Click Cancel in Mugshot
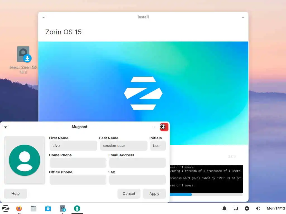 coord(129,194)
